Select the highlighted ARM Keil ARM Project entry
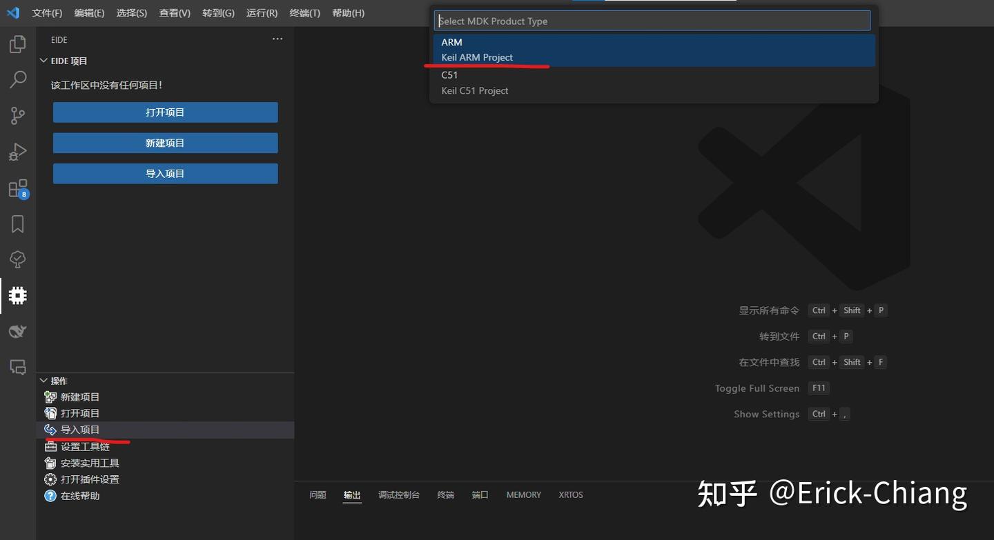Viewport: 994px width, 540px height. [x=652, y=49]
